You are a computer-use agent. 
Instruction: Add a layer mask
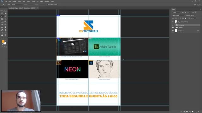click(x=187, y=111)
